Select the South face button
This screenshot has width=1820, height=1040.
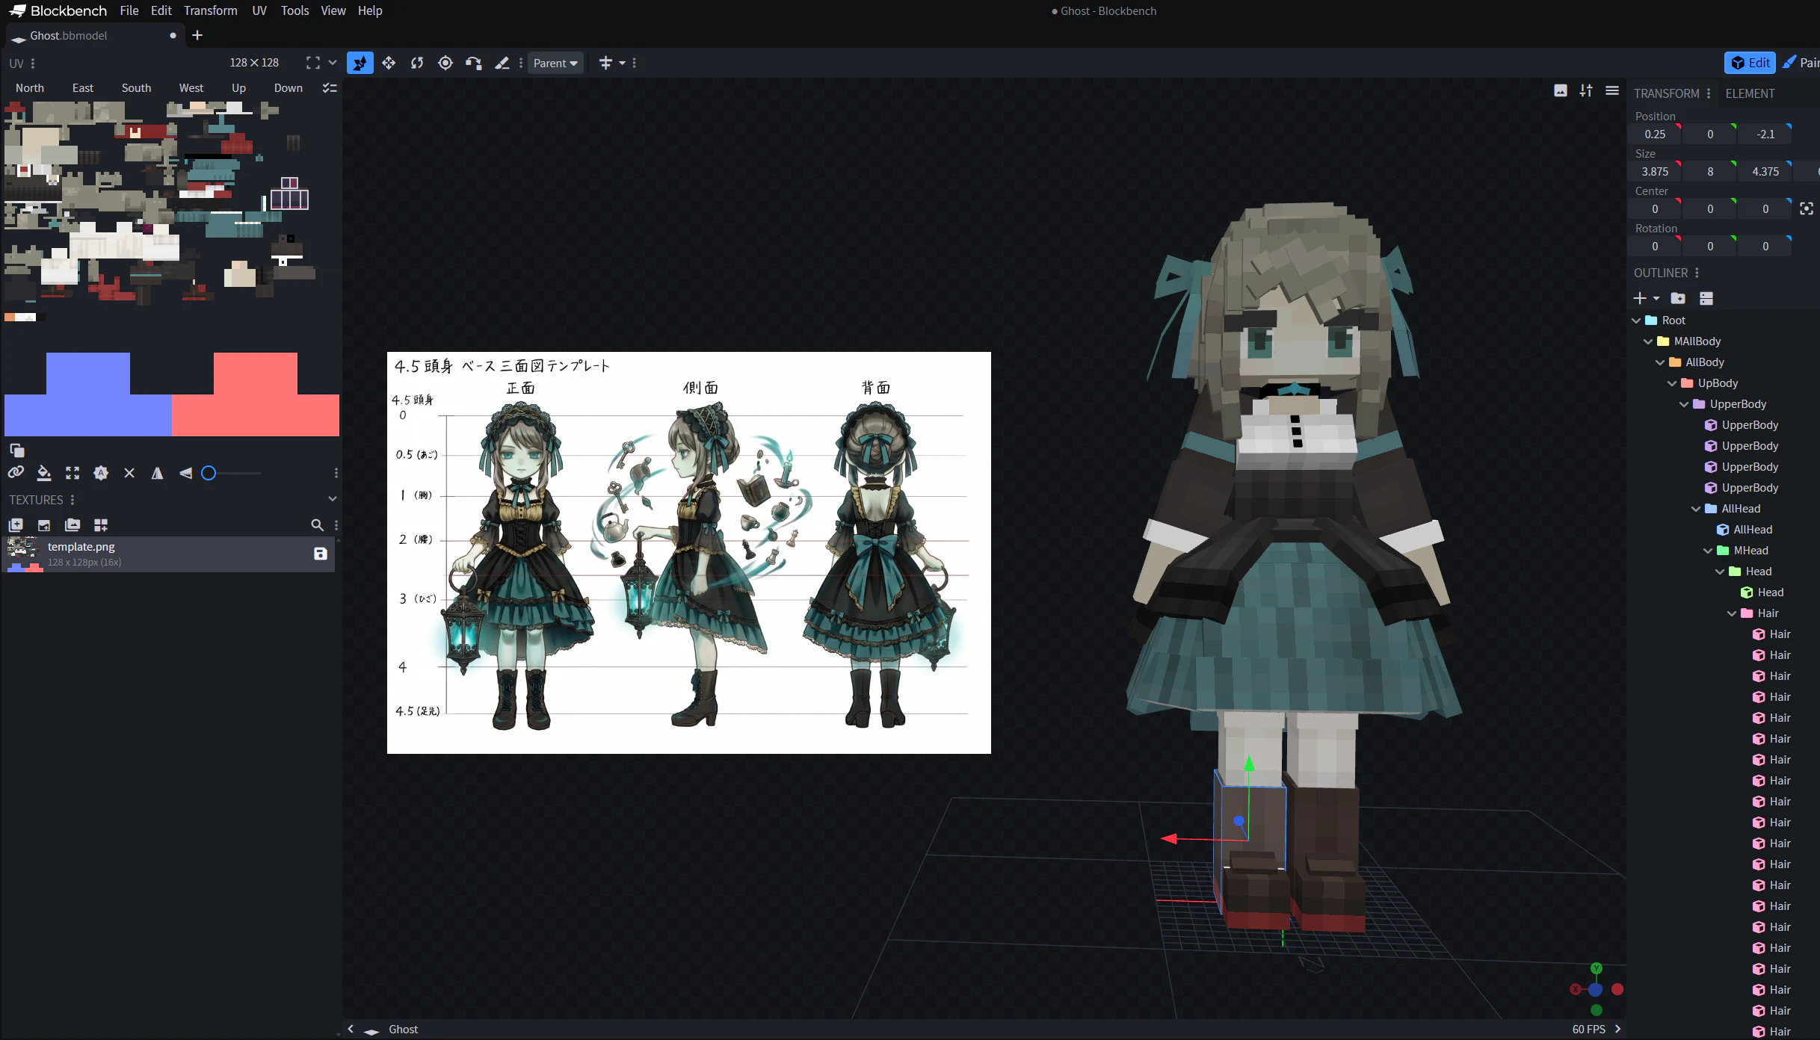coord(136,88)
